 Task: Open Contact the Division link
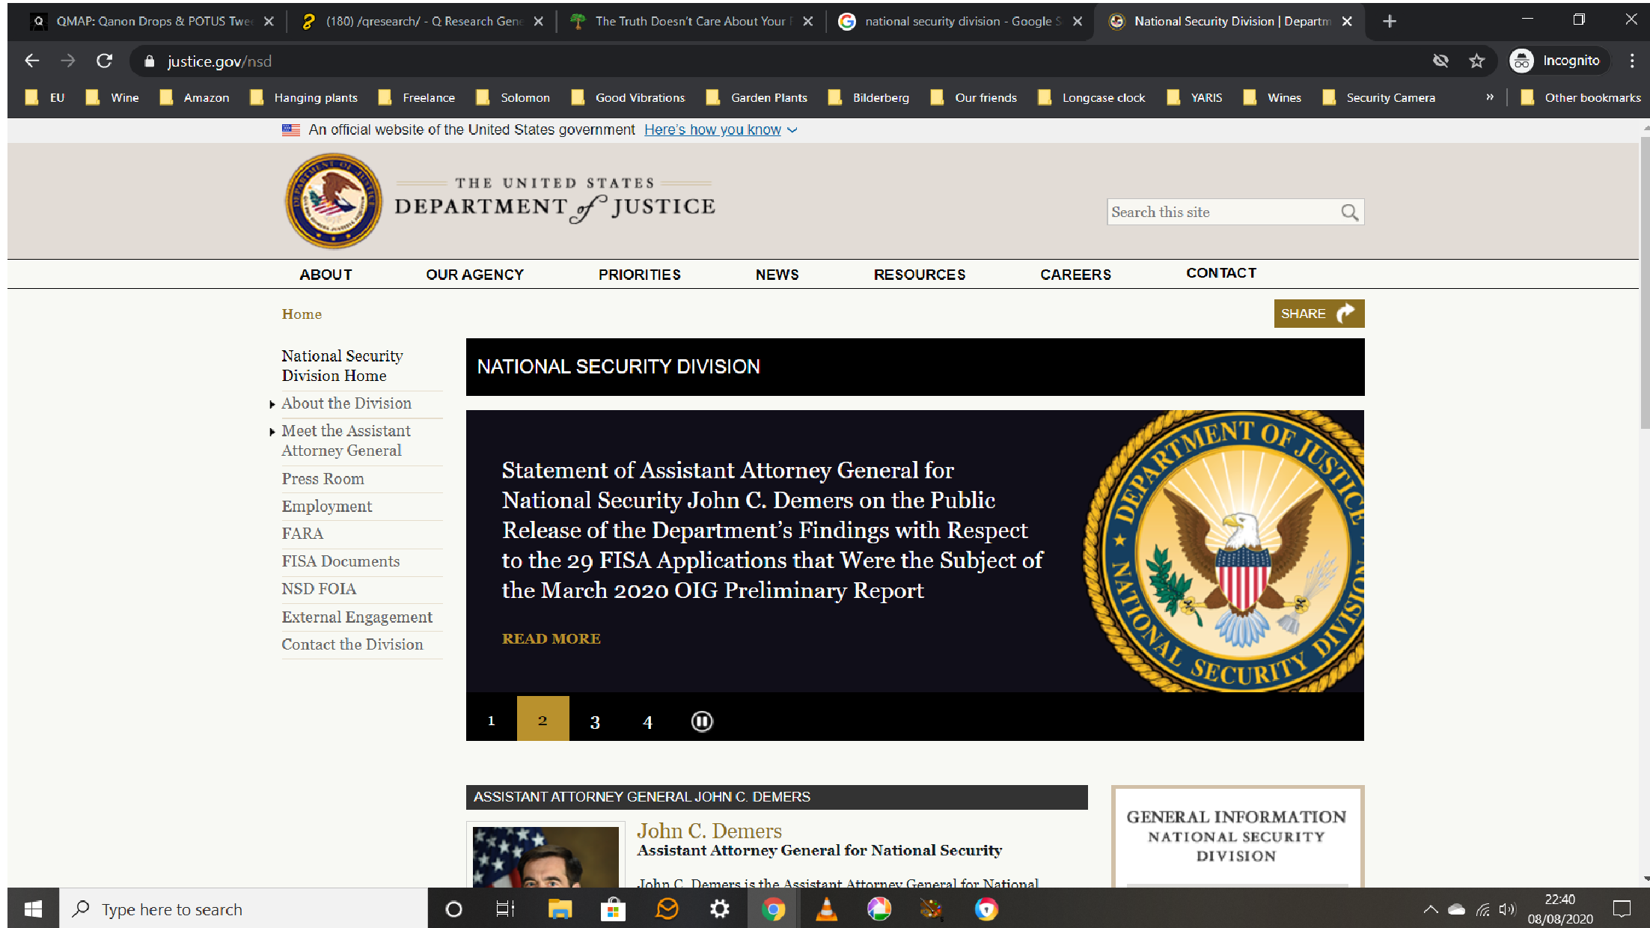click(x=352, y=644)
